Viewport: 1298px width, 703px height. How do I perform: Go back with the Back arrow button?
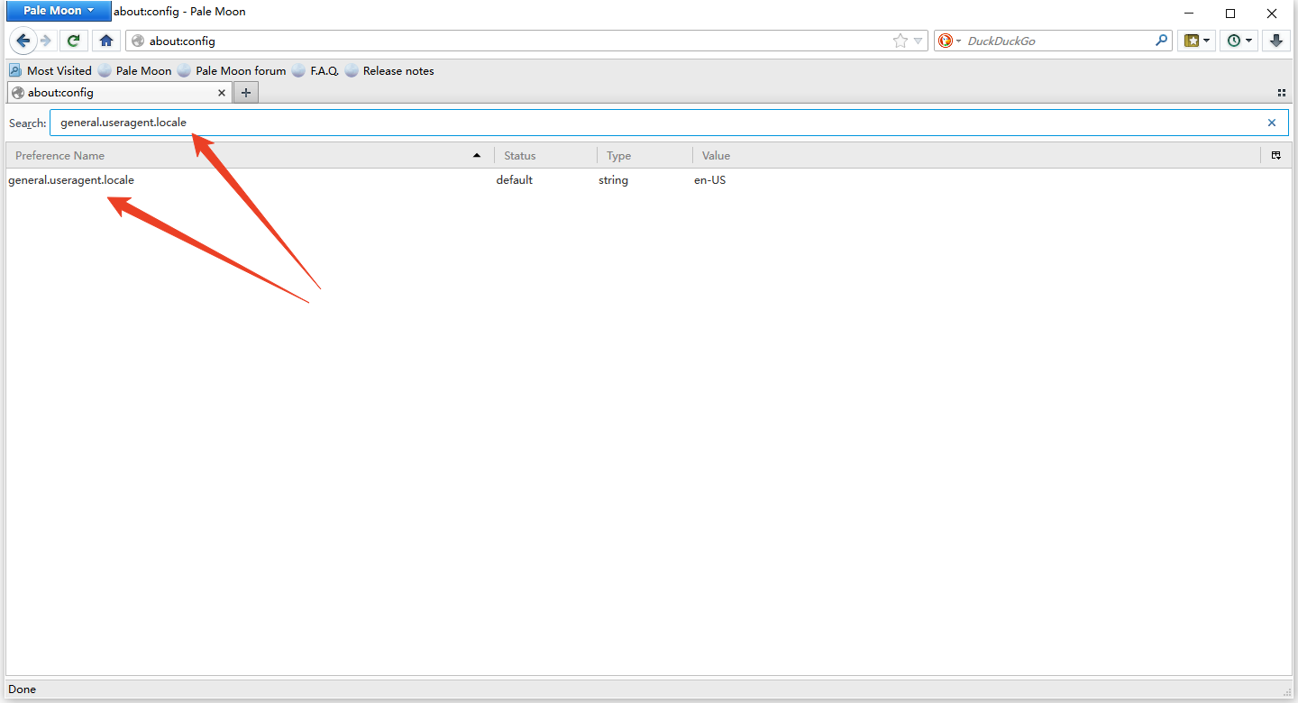[23, 41]
